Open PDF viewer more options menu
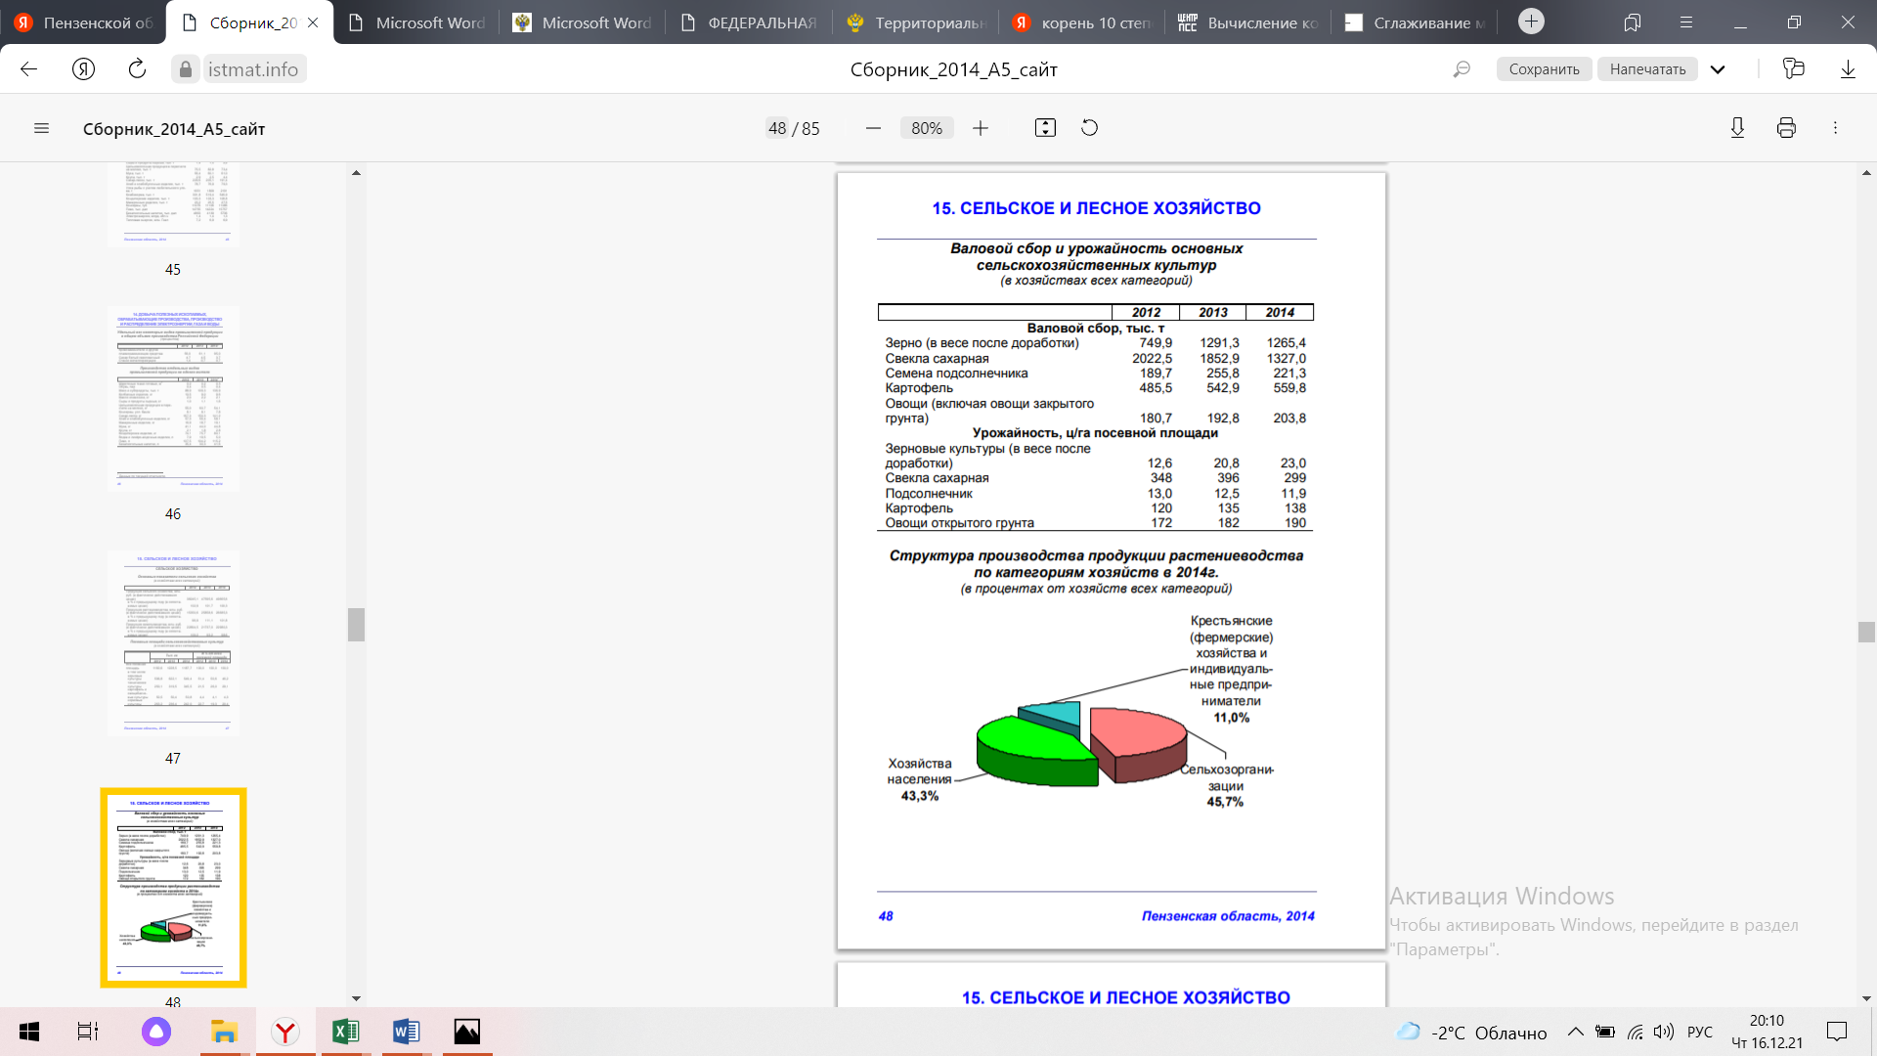This screenshot has width=1877, height=1056. tap(1835, 128)
